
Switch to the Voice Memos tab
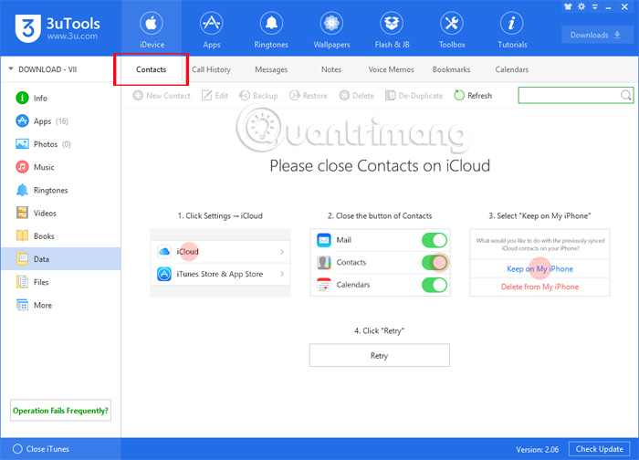click(392, 69)
